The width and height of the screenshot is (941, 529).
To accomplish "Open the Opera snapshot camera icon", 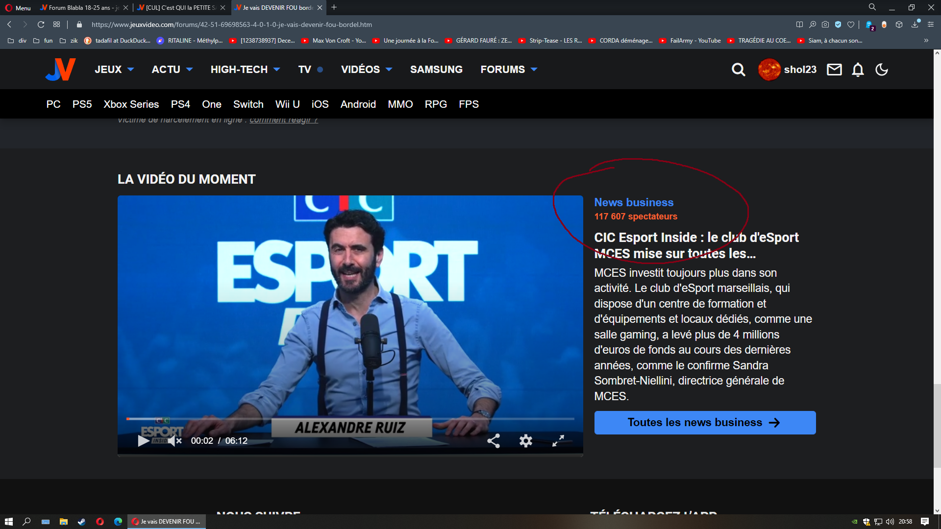I will point(825,24).
